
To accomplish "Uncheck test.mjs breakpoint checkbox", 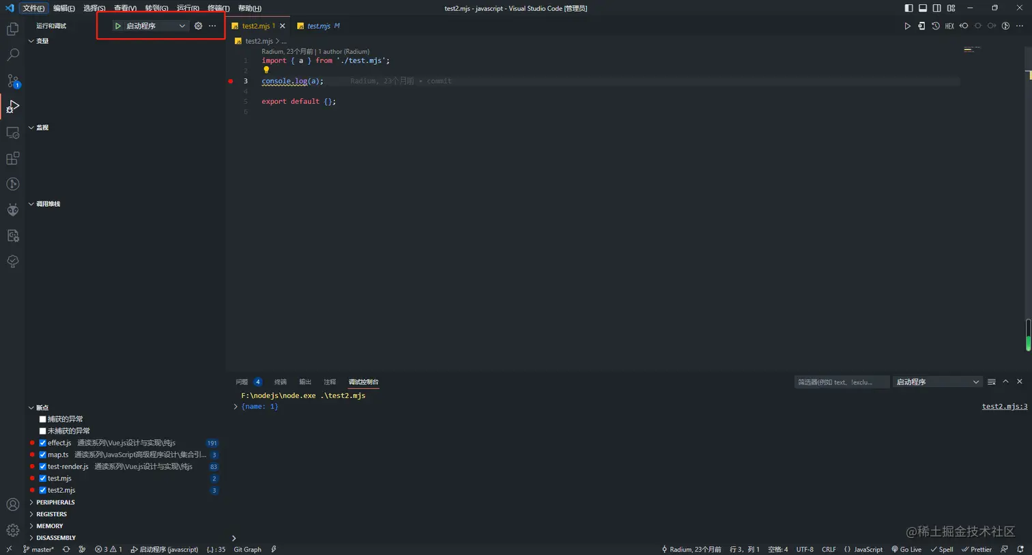I will coord(42,479).
